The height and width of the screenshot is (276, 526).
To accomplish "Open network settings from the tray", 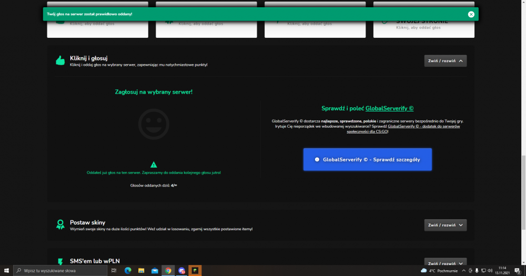I will (483, 270).
